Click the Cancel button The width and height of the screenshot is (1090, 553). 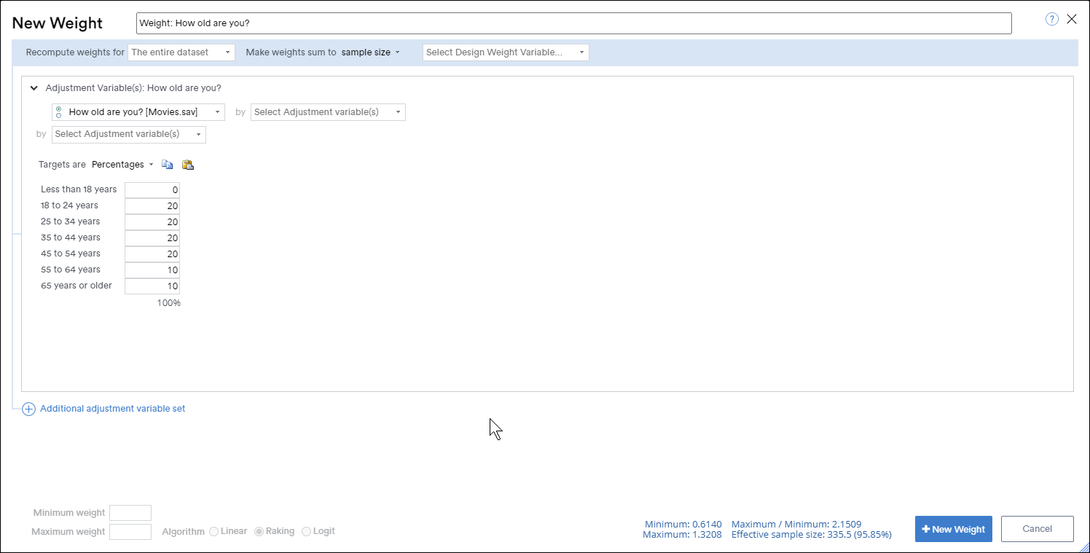[1037, 529]
